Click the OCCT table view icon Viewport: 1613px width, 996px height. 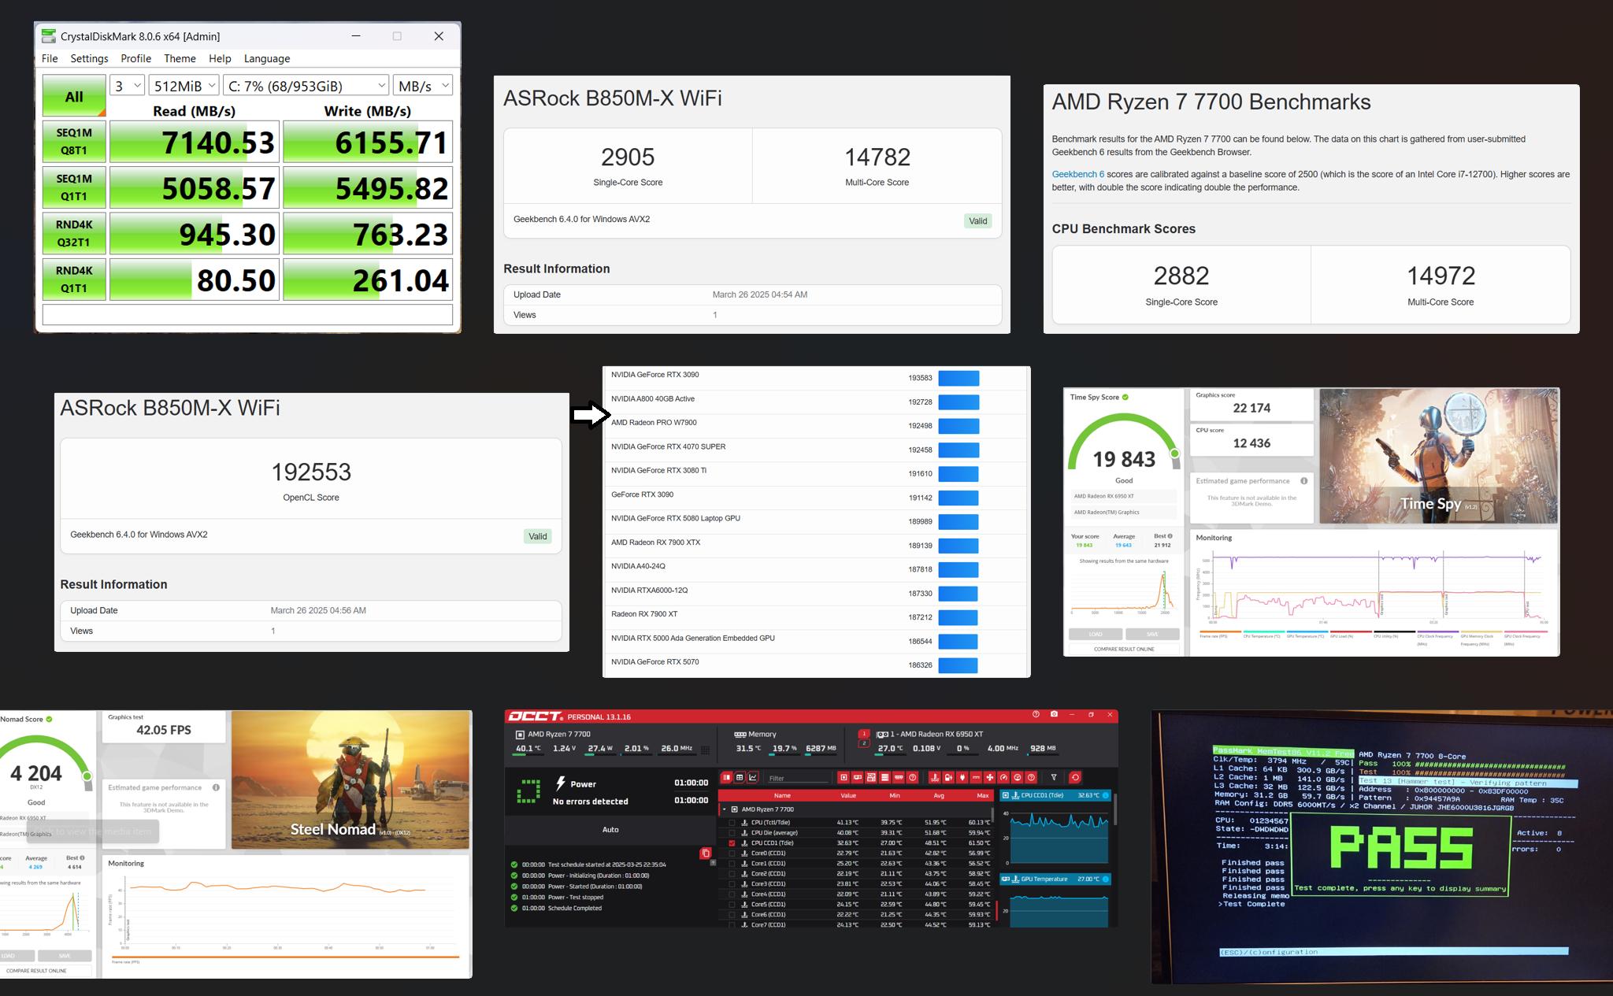pos(740,778)
